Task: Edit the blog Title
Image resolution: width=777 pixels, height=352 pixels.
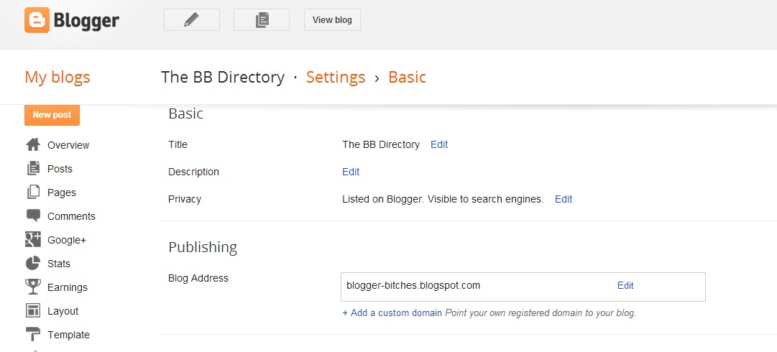Action: coord(439,144)
